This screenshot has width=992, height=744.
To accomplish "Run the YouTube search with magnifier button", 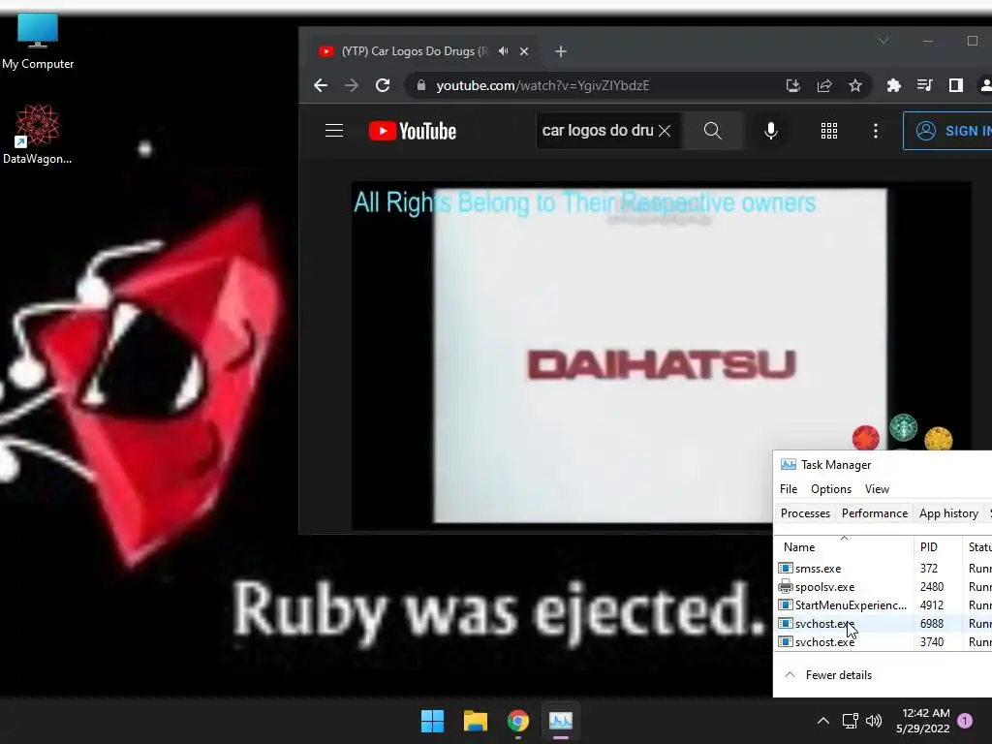I will [x=713, y=131].
